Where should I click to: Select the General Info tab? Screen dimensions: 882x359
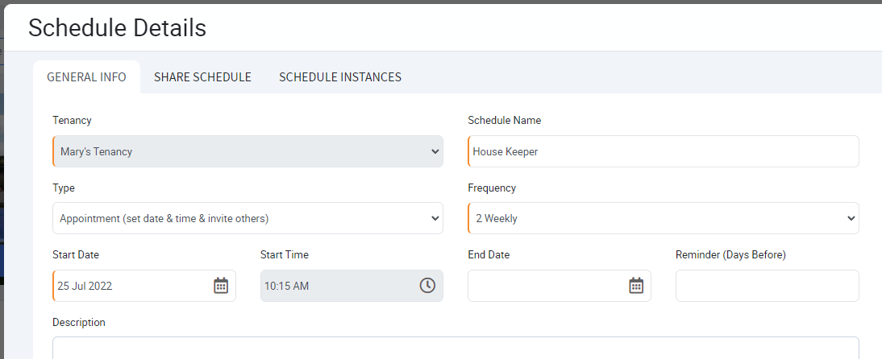pyautogui.click(x=86, y=77)
